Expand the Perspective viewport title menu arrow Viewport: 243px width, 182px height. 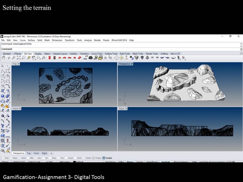click(x=132, y=64)
